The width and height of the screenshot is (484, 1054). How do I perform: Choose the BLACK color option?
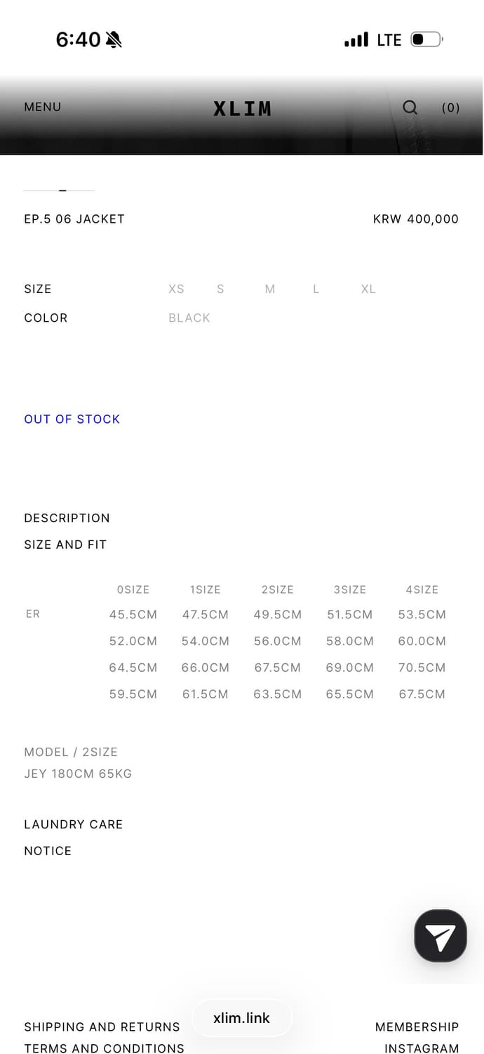[189, 318]
